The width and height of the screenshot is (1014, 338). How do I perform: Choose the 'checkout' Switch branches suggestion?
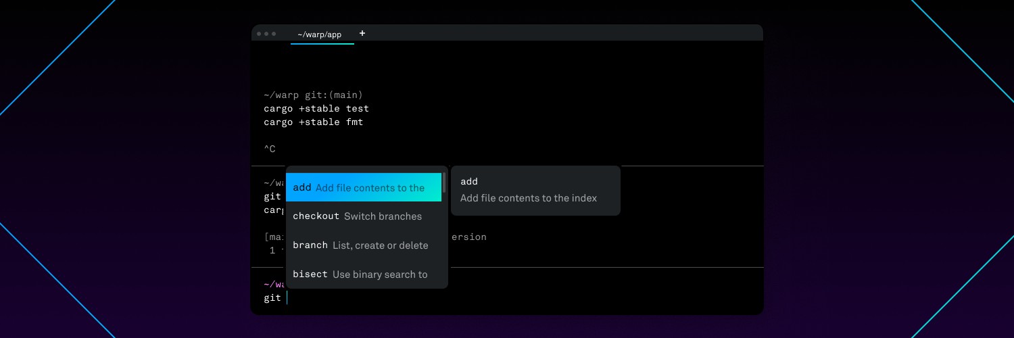coord(364,216)
